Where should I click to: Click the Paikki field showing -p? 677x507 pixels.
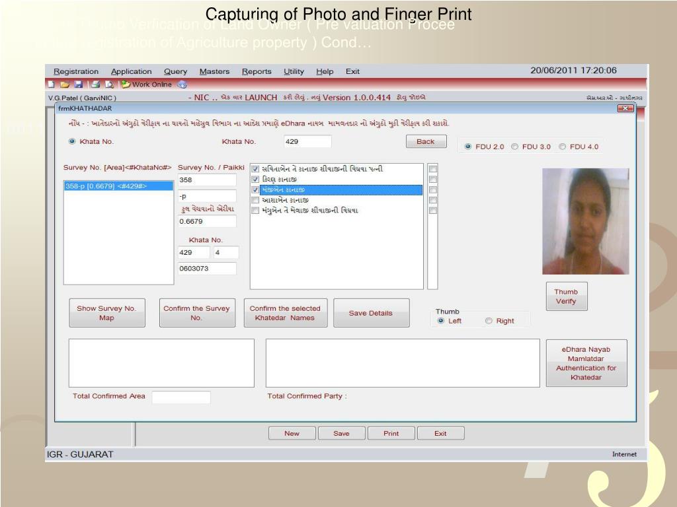tap(207, 196)
